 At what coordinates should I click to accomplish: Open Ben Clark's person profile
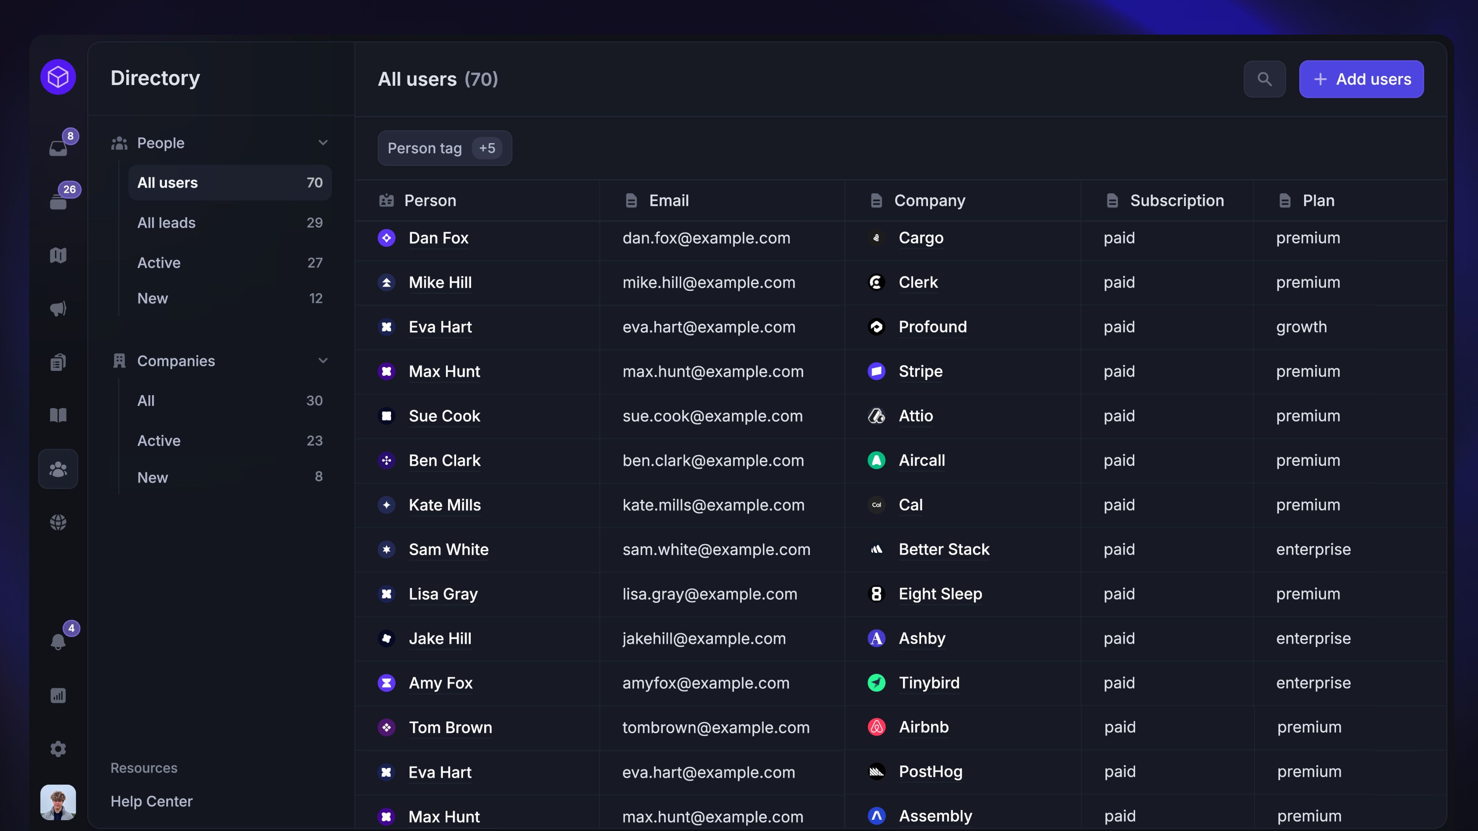pos(445,461)
